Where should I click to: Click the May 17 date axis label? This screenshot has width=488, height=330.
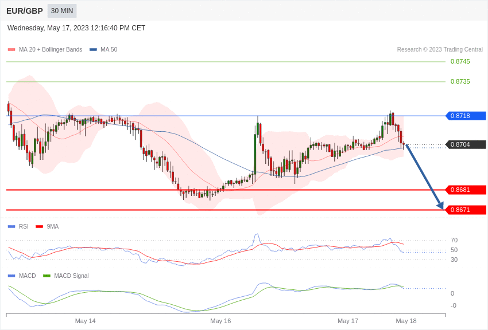348,321
